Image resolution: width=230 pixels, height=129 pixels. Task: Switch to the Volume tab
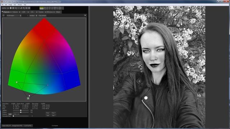[x=15, y=12]
